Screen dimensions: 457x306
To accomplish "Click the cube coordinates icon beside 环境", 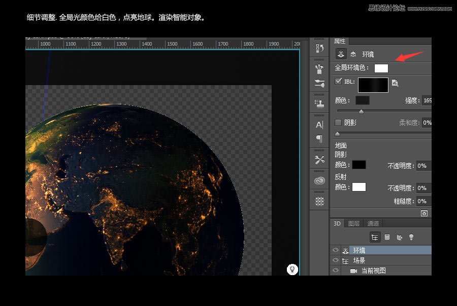I will (353, 54).
